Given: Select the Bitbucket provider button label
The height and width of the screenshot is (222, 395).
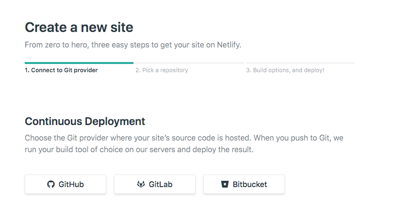Looking at the screenshot, I should click(249, 184).
